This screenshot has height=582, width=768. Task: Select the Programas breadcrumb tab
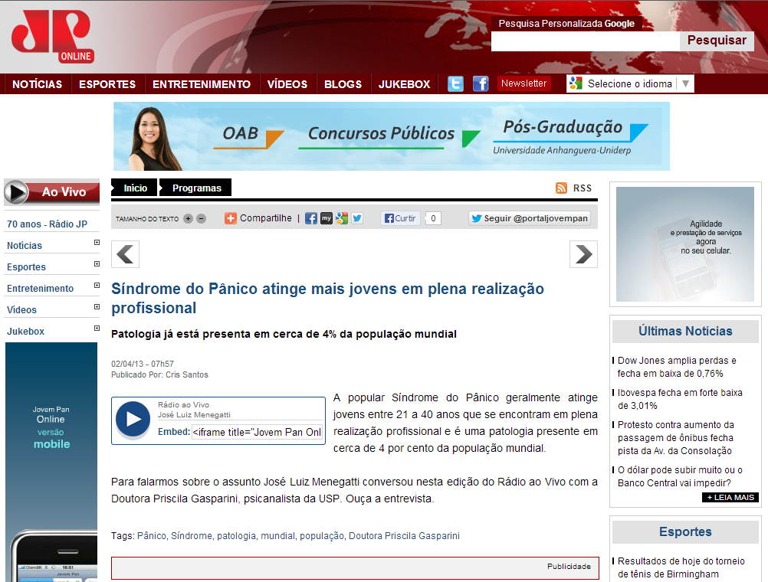click(x=196, y=188)
